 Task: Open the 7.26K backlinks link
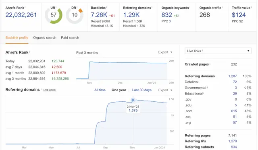point(99,15)
